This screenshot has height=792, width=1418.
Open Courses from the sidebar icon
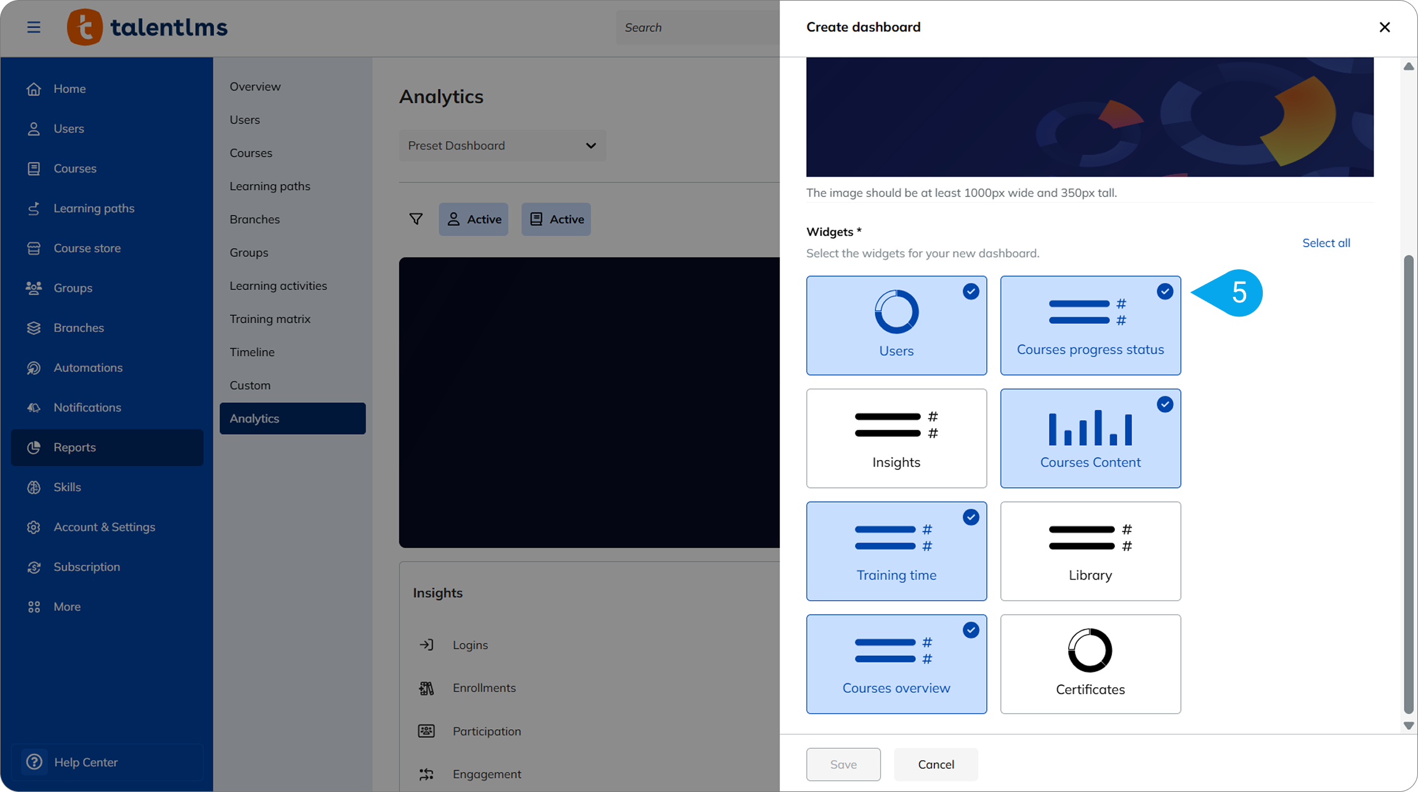(x=34, y=168)
